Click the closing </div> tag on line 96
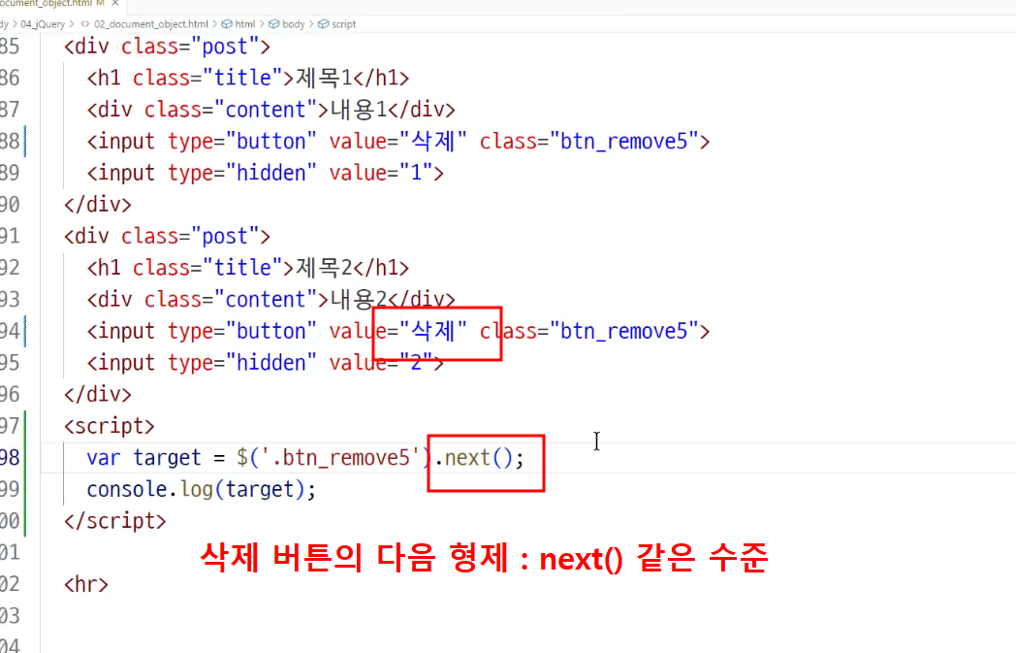 coord(98,394)
